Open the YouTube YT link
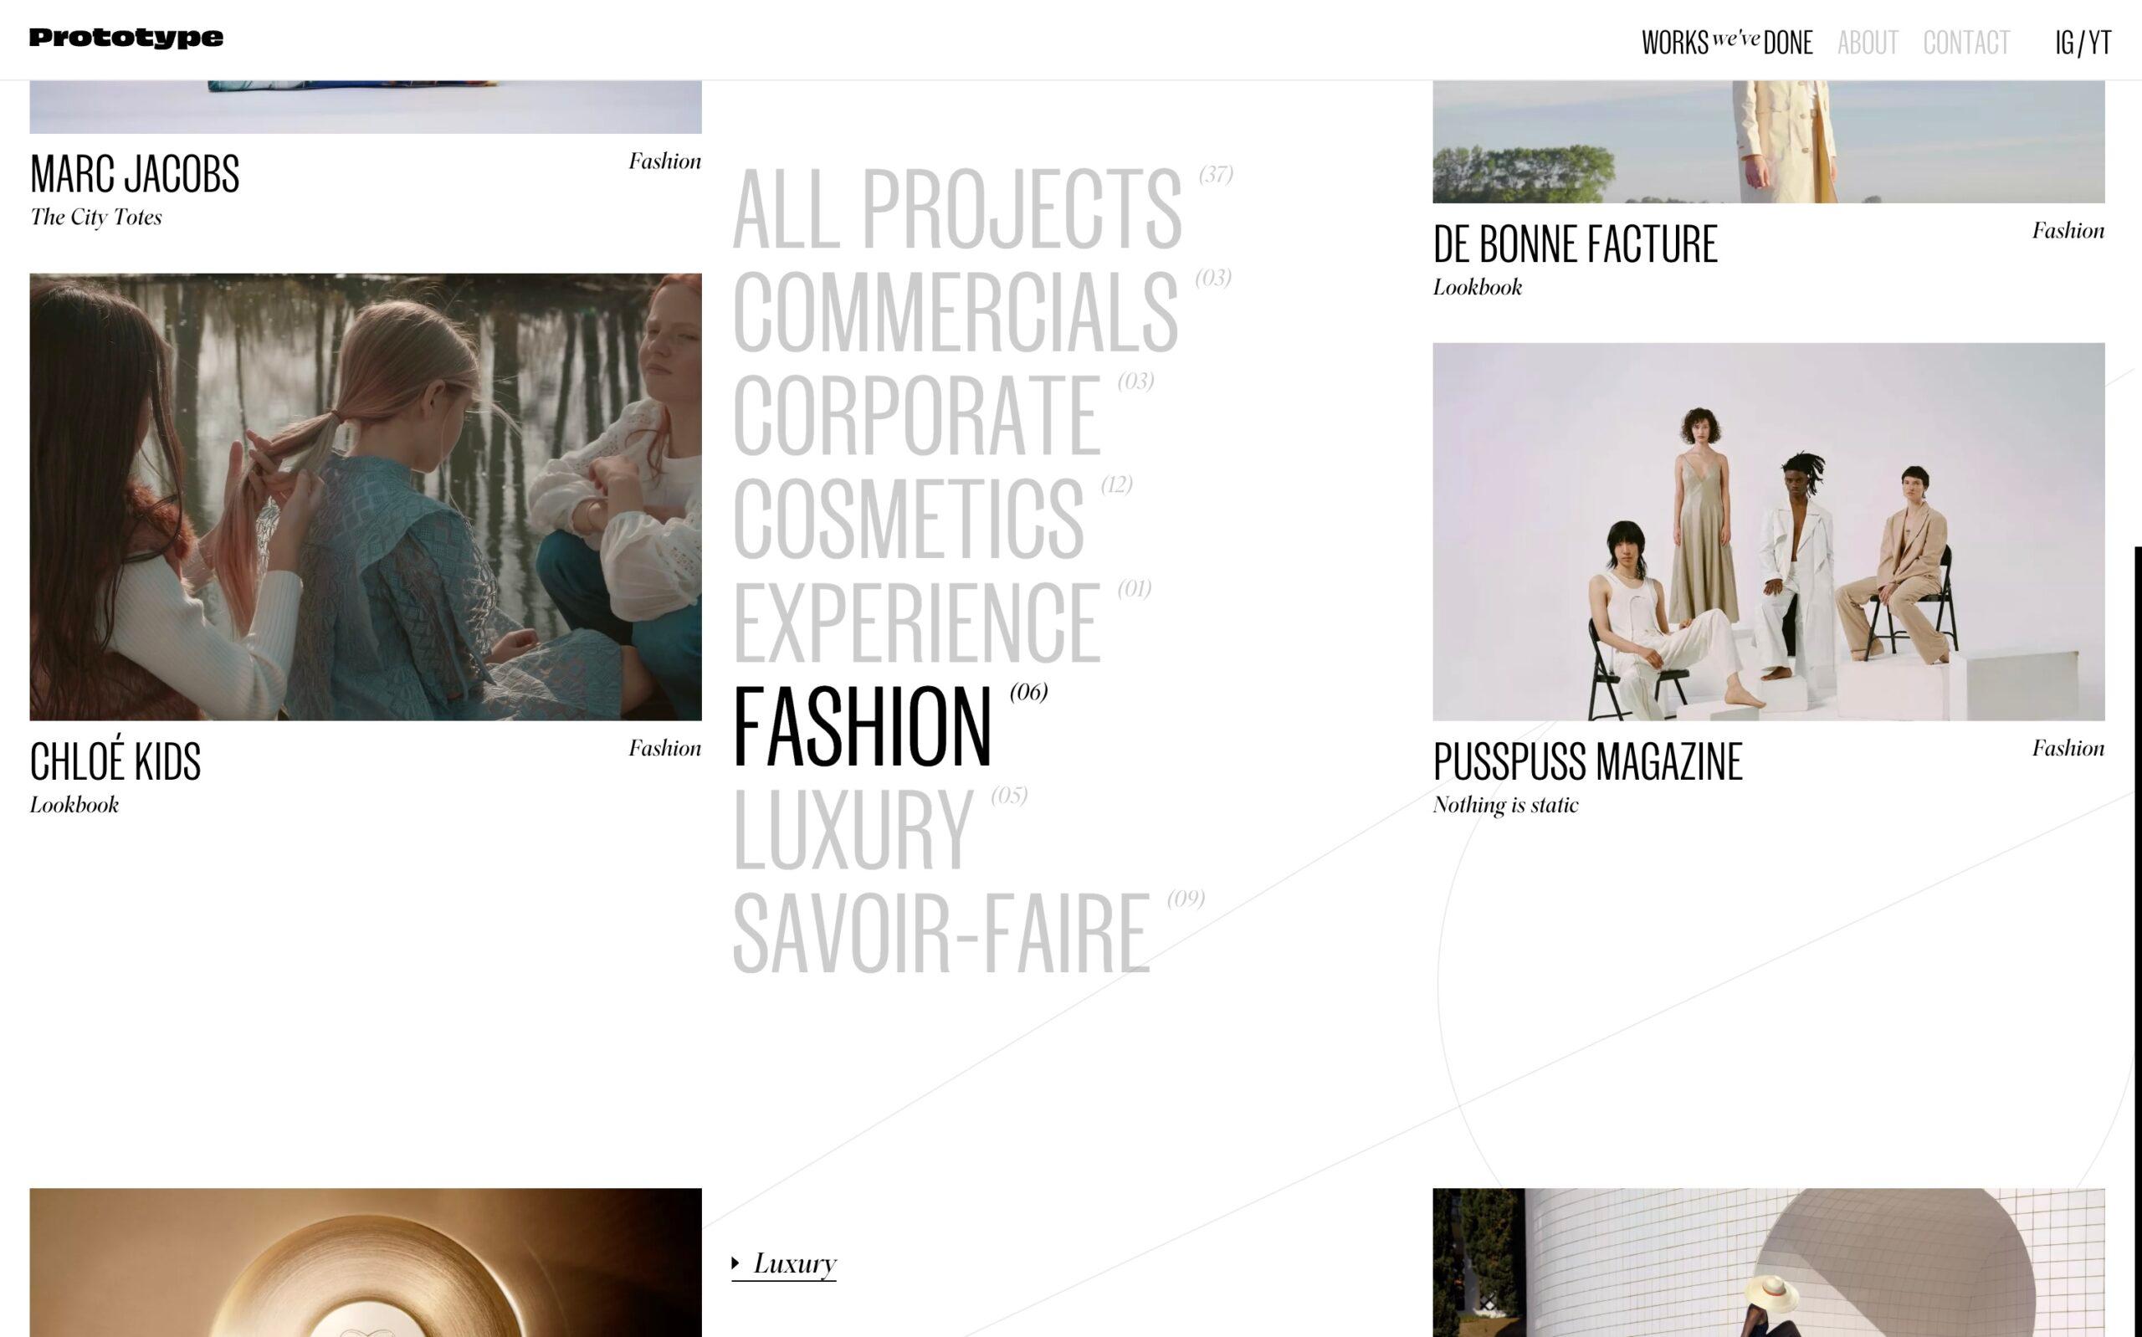Screen dimensions: 2142x1337 (2099, 43)
